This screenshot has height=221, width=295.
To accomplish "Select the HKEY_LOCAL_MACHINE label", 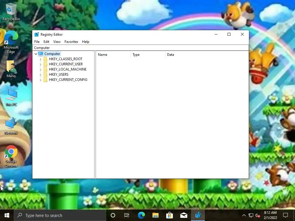I will [x=68, y=69].
